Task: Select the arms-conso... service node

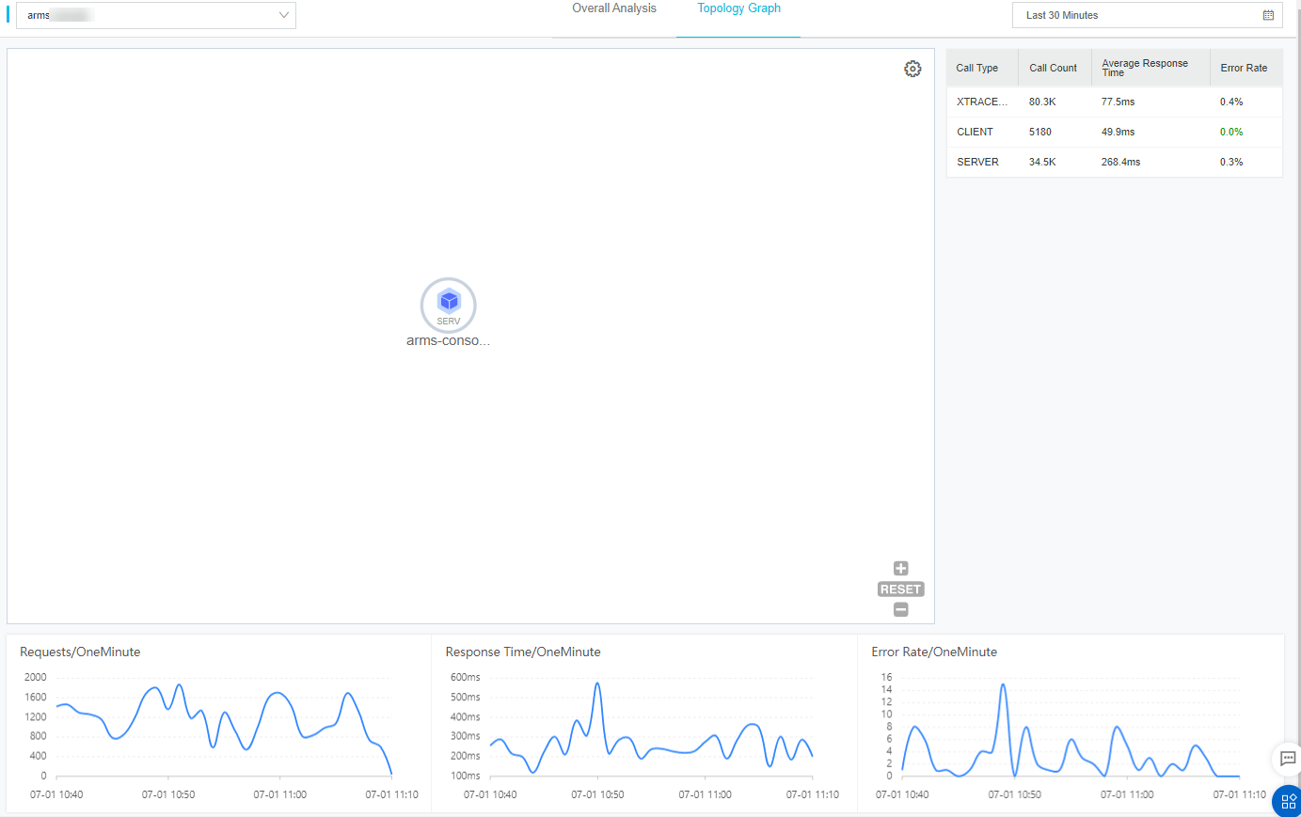Action: 449,305
